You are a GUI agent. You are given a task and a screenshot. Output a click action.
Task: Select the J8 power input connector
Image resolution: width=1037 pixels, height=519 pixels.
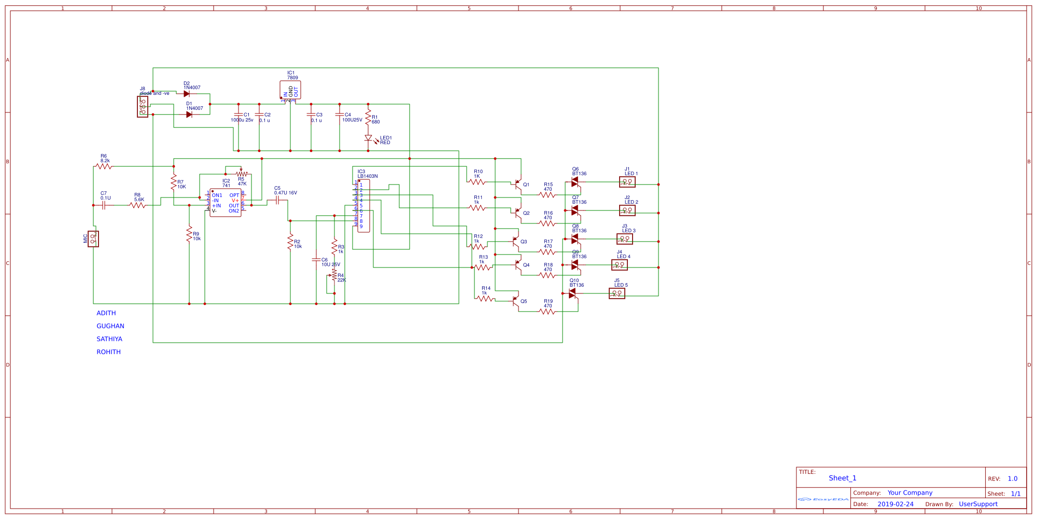142,107
